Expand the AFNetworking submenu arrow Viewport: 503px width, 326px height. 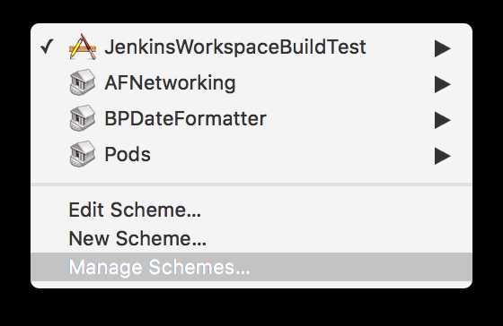click(443, 84)
